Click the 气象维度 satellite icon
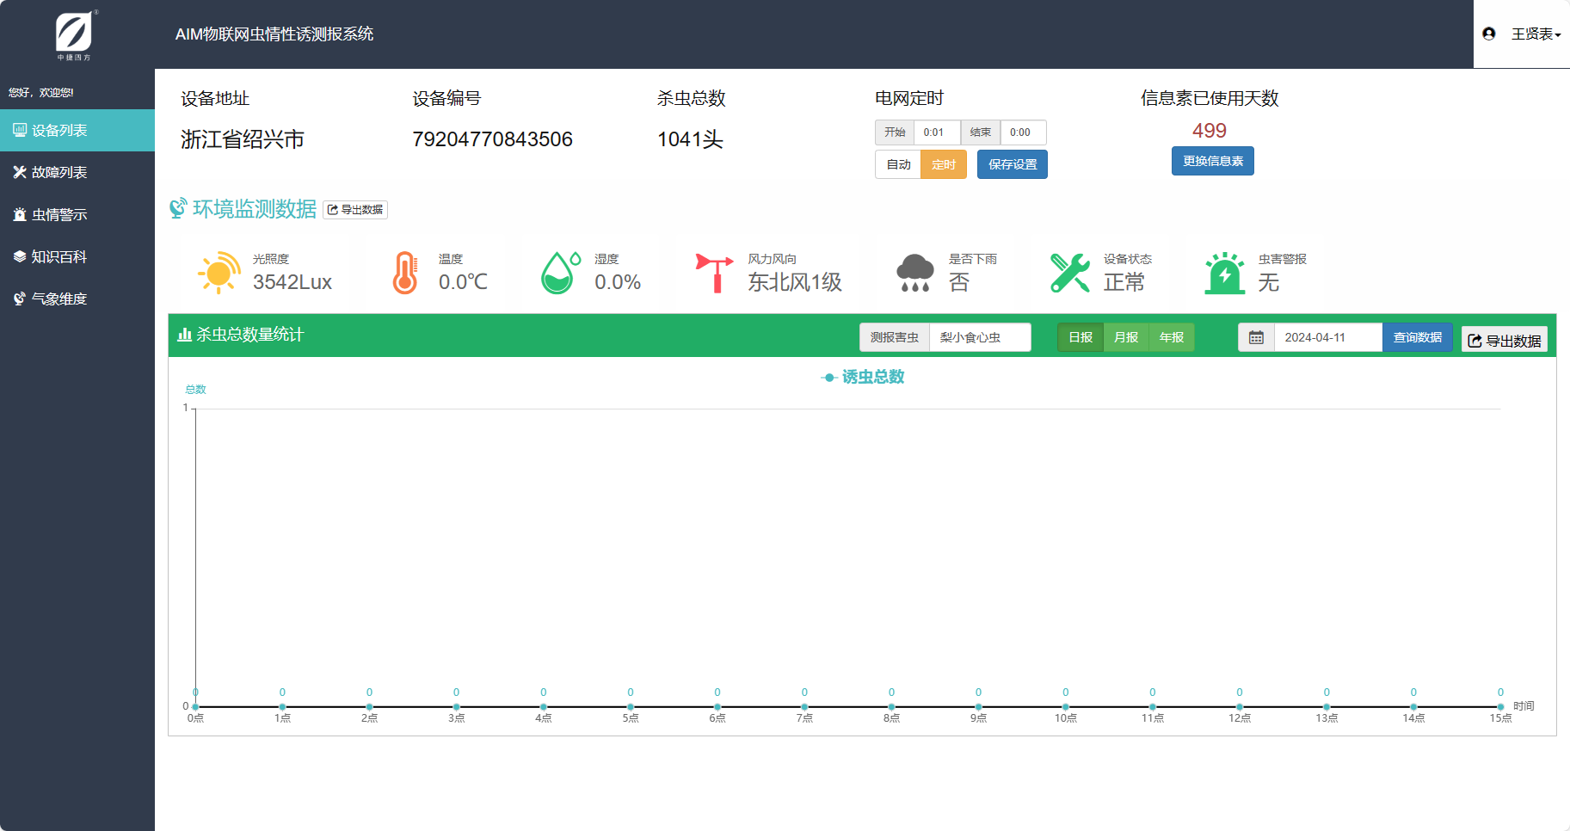This screenshot has width=1570, height=831. [x=20, y=299]
